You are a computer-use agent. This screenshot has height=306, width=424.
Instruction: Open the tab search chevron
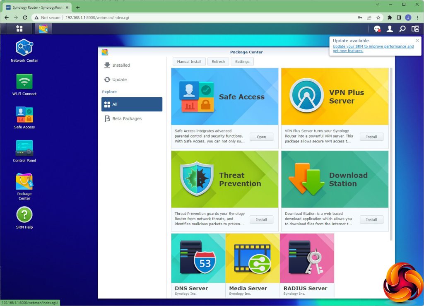(377, 4)
